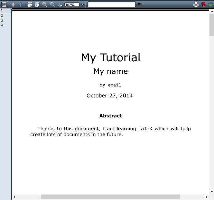Select line number 4 in the margin
This screenshot has width=214, height=200.
(x=2, y=25)
